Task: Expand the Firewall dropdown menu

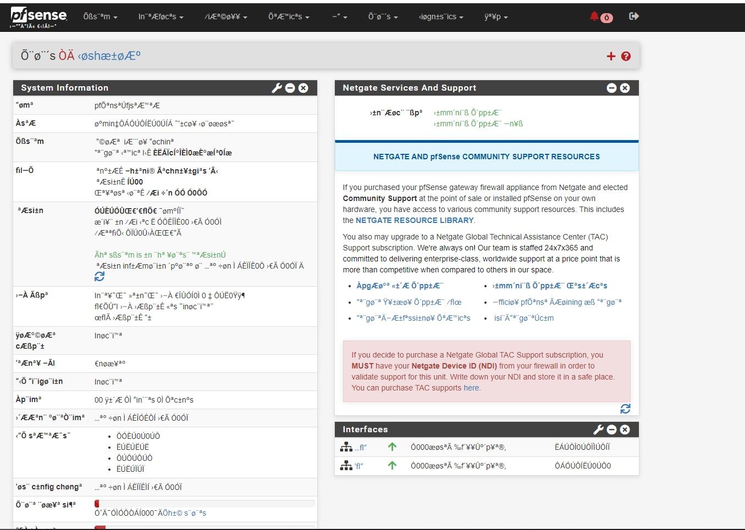Action: (x=225, y=17)
